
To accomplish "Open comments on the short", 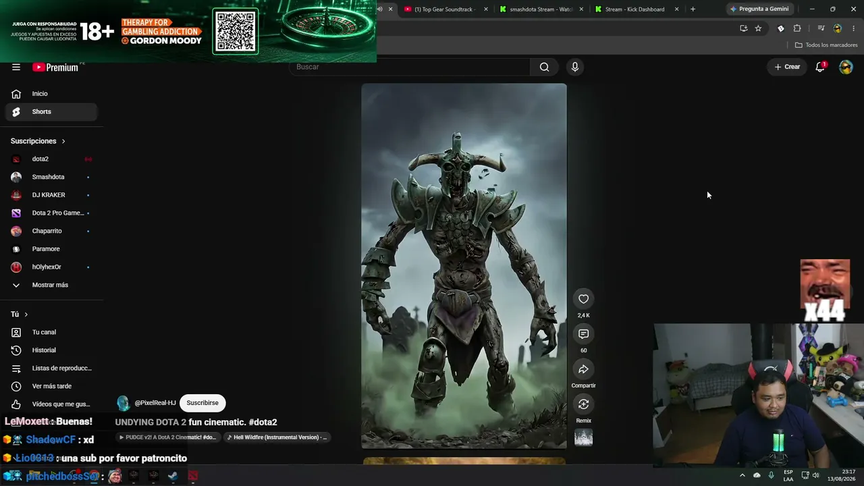I will (x=584, y=334).
